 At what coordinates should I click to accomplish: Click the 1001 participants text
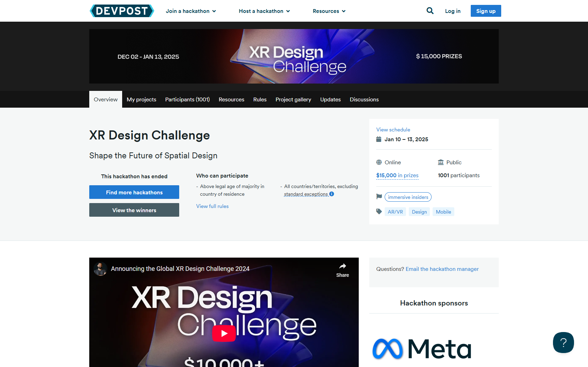tap(458, 175)
